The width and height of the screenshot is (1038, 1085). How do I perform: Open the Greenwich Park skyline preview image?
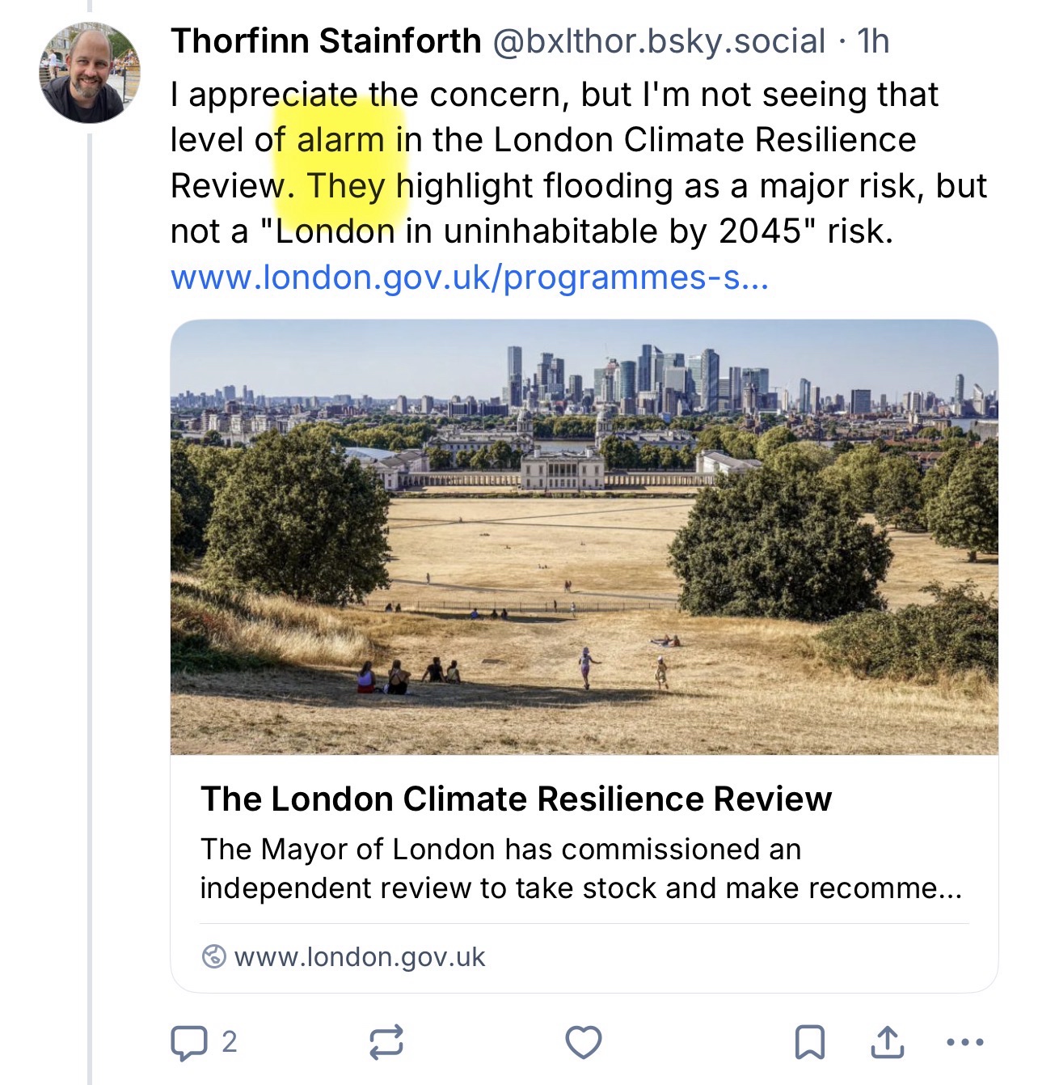pos(584,537)
